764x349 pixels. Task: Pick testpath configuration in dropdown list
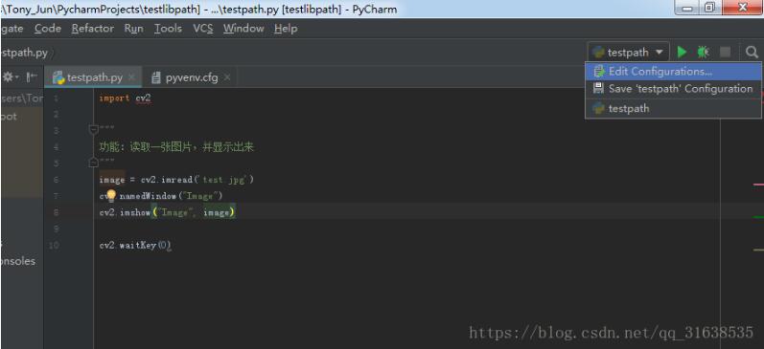673,108
